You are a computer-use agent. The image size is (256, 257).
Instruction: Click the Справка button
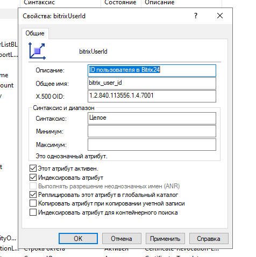tap(209, 238)
